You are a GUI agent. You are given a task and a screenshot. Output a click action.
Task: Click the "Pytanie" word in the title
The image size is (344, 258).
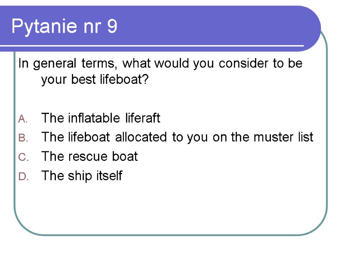[x=42, y=27]
